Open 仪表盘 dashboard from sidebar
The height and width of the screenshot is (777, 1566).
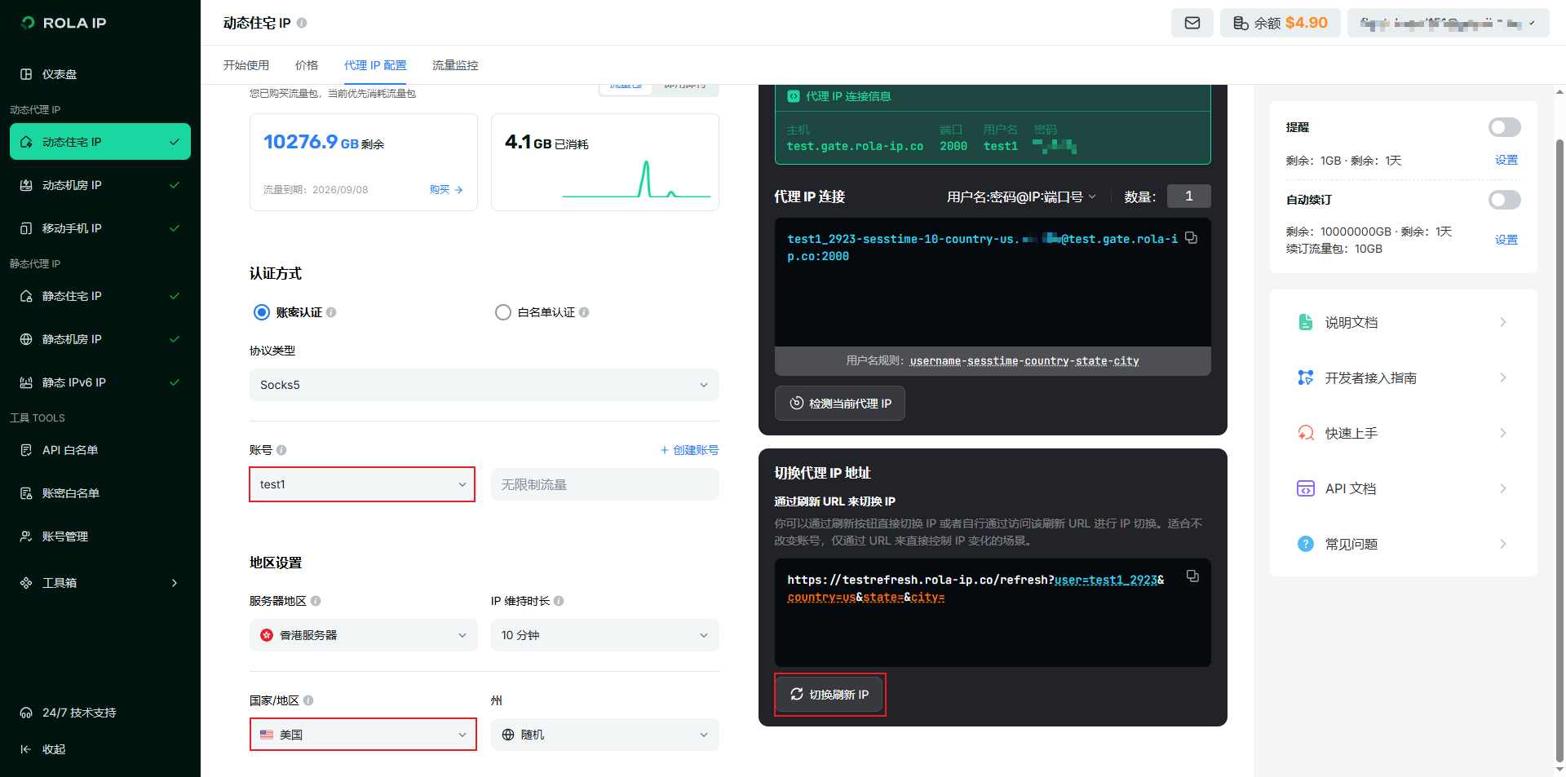(60, 74)
